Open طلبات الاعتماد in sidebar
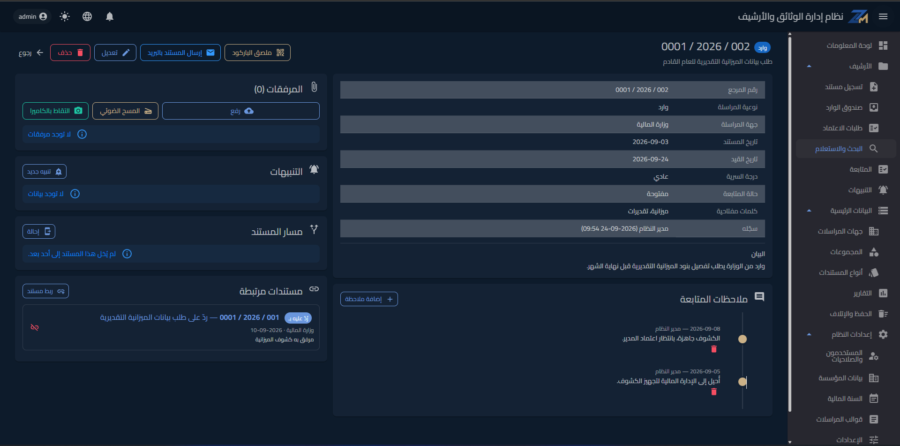900x446 pixels. tap(846, 128)
